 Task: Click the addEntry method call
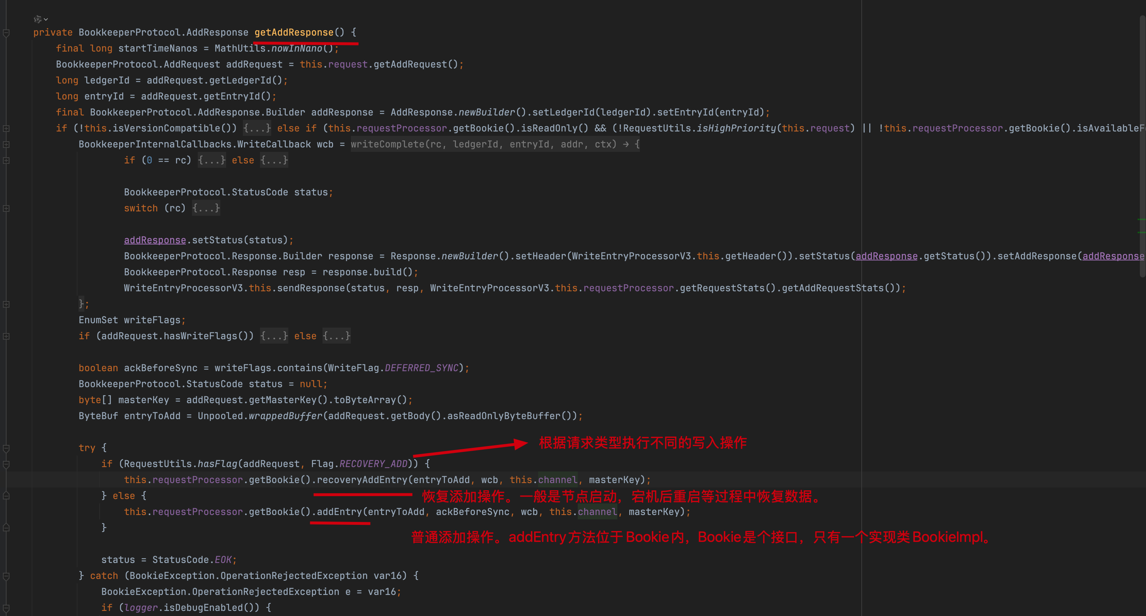(339, 512)
